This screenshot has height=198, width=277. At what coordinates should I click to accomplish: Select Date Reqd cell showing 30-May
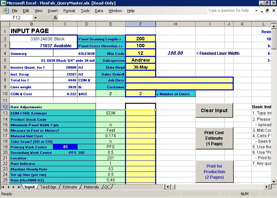[x=141, y=67]
